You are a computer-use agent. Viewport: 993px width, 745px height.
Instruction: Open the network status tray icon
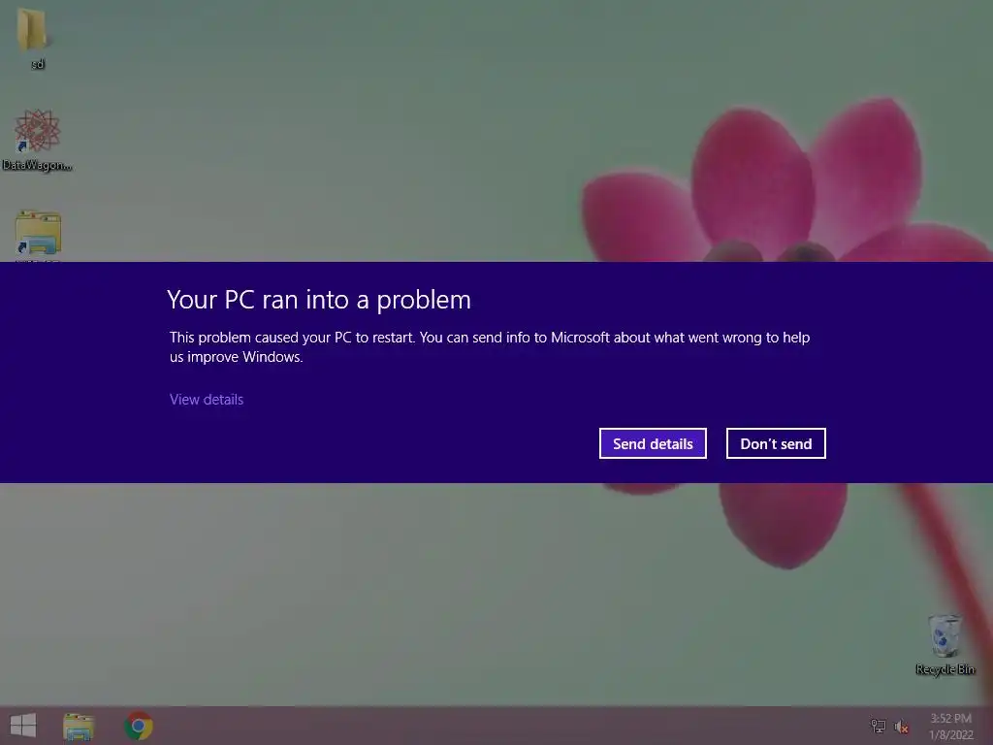pyautogui.click(x=878, y=726)
